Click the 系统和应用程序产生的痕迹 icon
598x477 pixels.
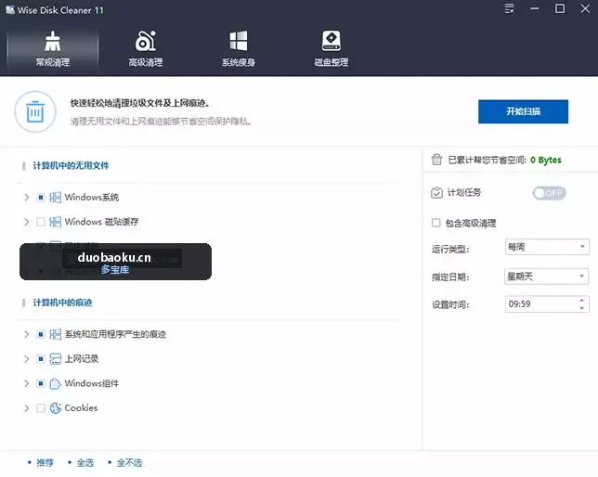click(56, 334)
